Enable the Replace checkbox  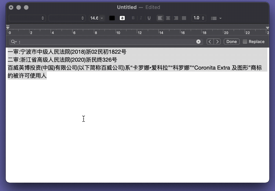pos(245,42)
